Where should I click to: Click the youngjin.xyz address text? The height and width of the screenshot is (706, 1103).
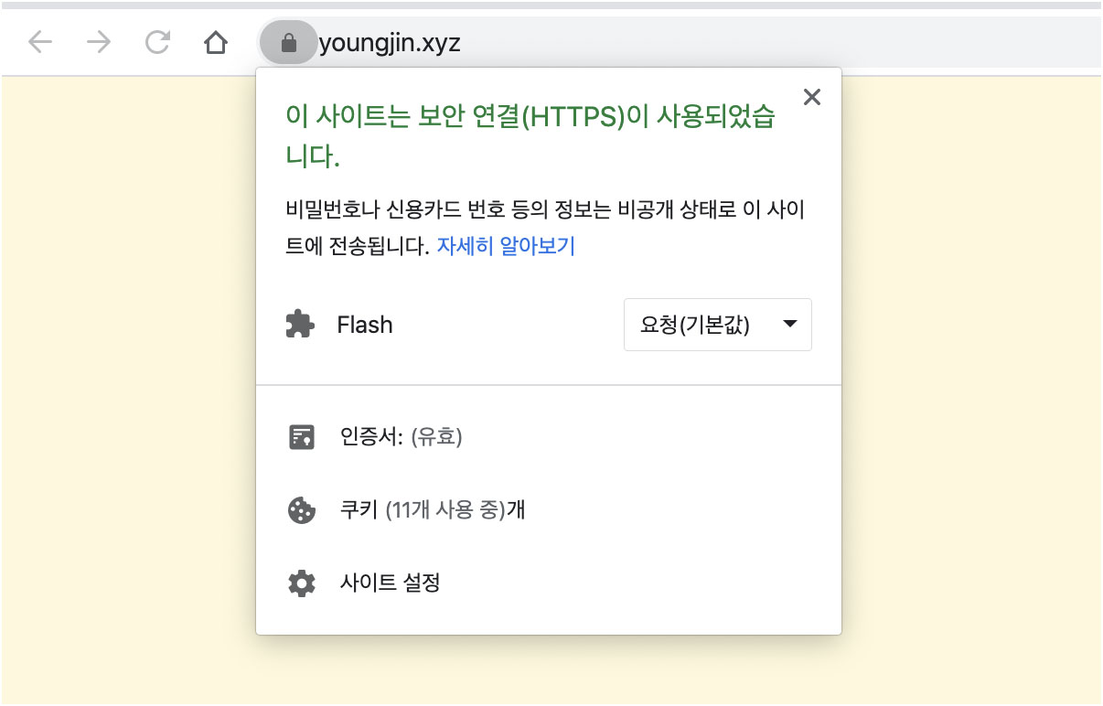[x=390, y=43]
